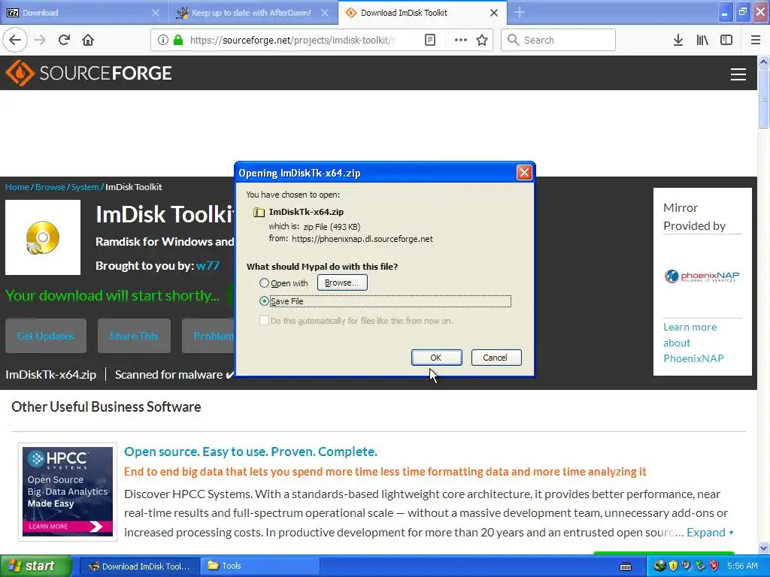Click the ImDiskTk-x64.zip filename below buttons
The height and width of the screenshot is (577, 770).
(50, 375)
